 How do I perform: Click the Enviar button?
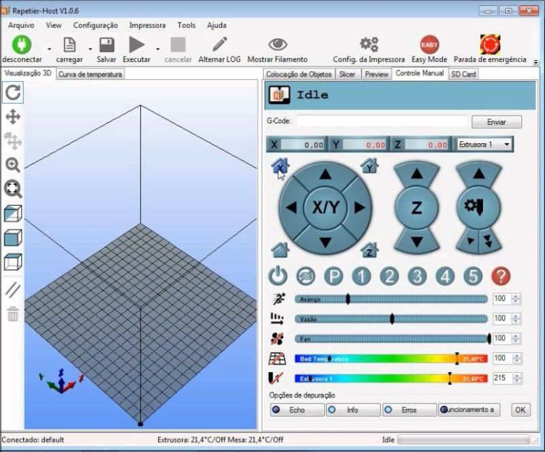(497, 122)
